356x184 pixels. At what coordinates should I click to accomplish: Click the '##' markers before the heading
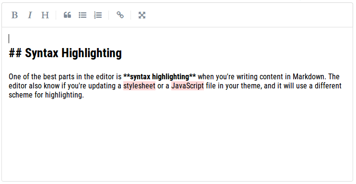[x=15, y=53]
